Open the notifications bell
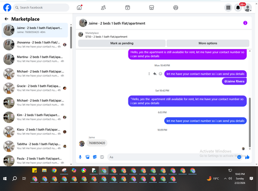Image resolution: width=258 pixels, height=191 pixels. (238, 8)
